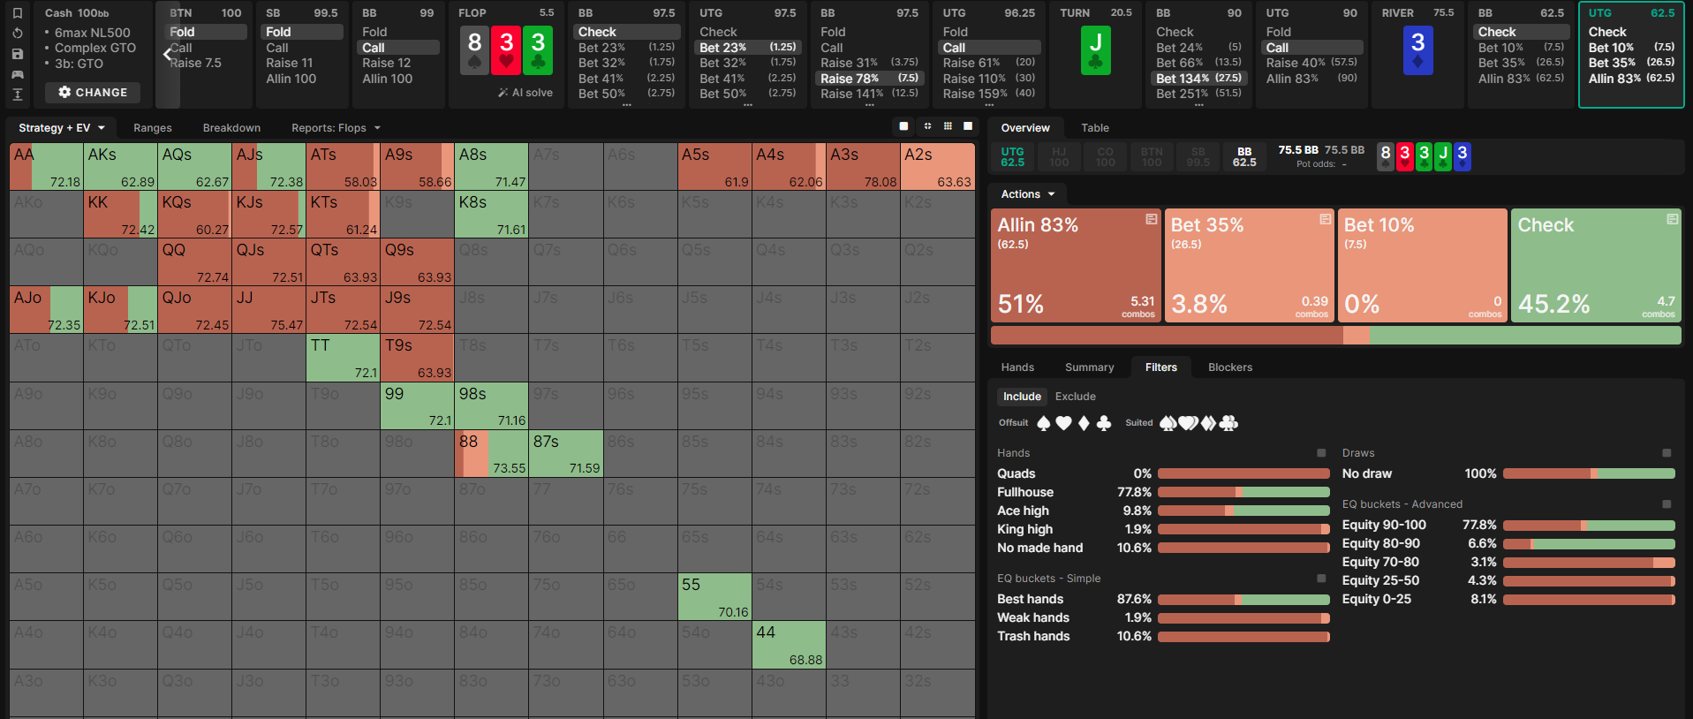Open the Breakdown tab
Image resolution: width=1693 pixels, height=719 pixels.
(x=231, y=128)
